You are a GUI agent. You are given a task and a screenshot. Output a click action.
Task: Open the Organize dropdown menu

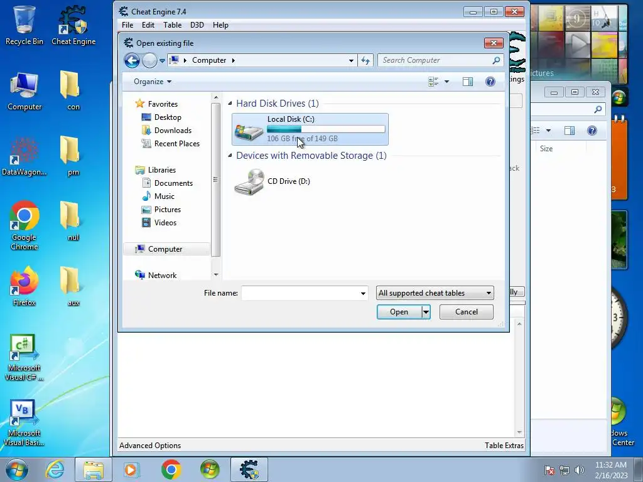pos(152,82)
